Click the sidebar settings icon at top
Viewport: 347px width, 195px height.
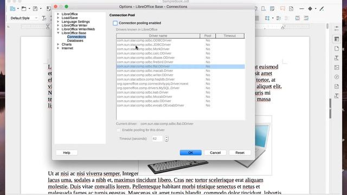(337, 28)
